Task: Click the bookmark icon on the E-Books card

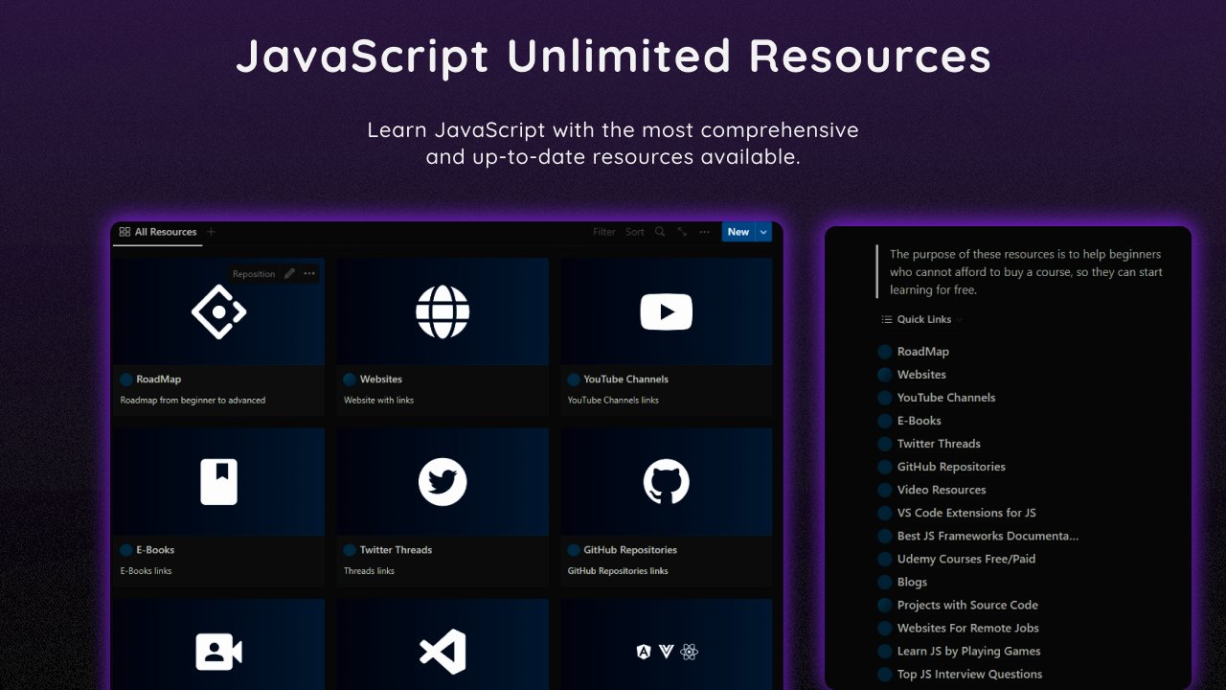Action: [x=218, y=482]
